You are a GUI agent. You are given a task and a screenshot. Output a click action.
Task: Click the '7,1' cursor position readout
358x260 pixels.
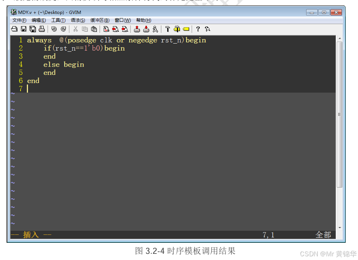pos(268,235)
